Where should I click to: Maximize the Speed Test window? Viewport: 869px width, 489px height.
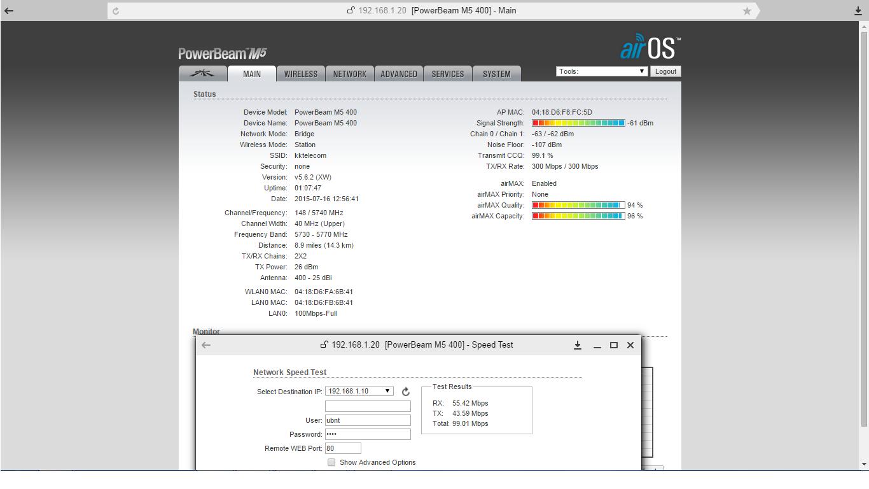tap(614, 345)
